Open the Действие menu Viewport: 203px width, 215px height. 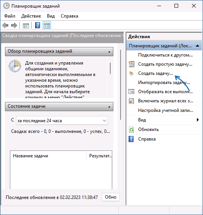click(31, 16)
